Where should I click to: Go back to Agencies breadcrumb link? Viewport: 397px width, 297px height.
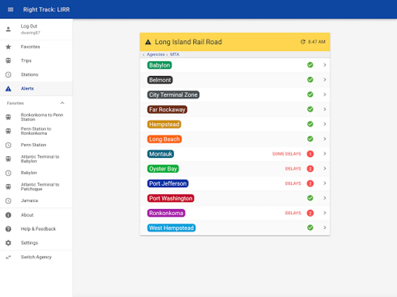click(155, 54)
